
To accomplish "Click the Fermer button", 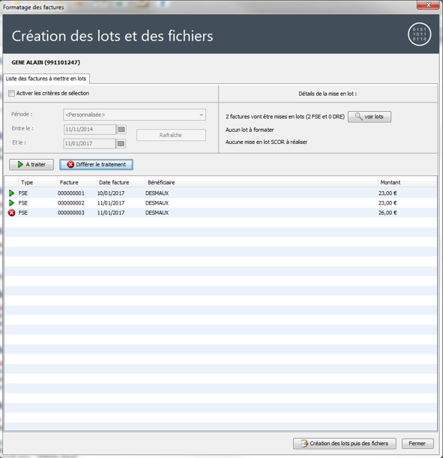I will pos(418,444).
